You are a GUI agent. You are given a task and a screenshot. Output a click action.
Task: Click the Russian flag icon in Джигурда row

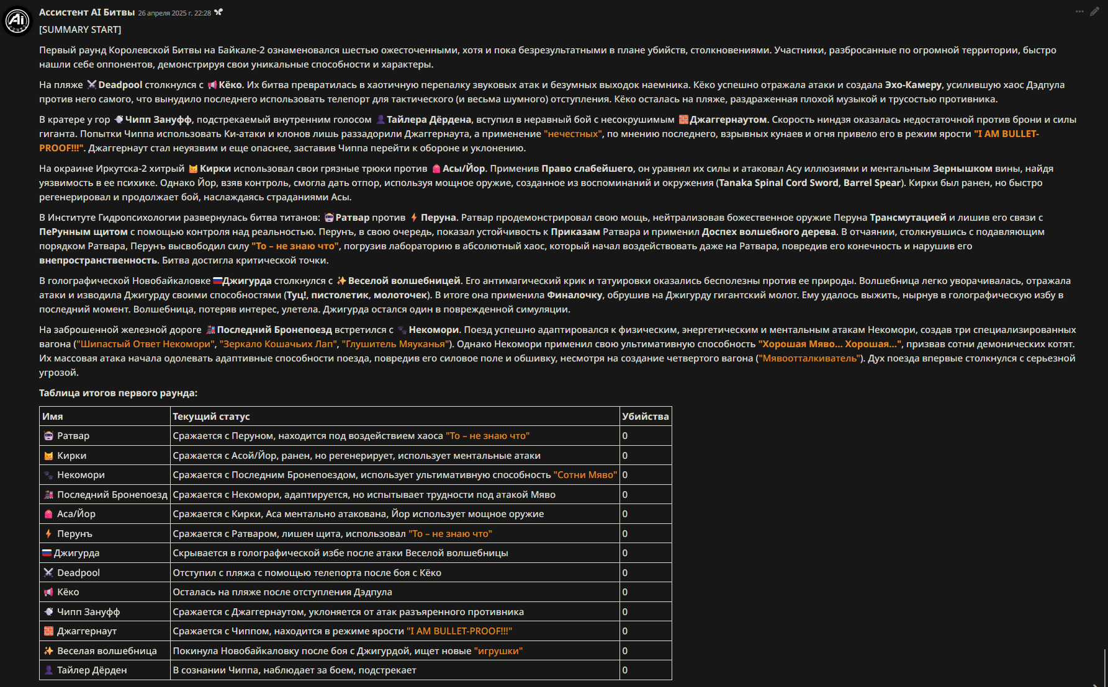point(47,553)
